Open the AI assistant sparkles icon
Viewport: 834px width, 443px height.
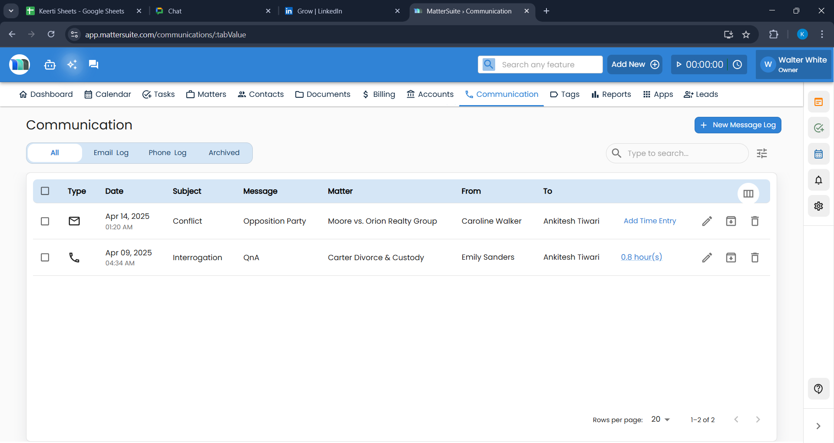72,64
